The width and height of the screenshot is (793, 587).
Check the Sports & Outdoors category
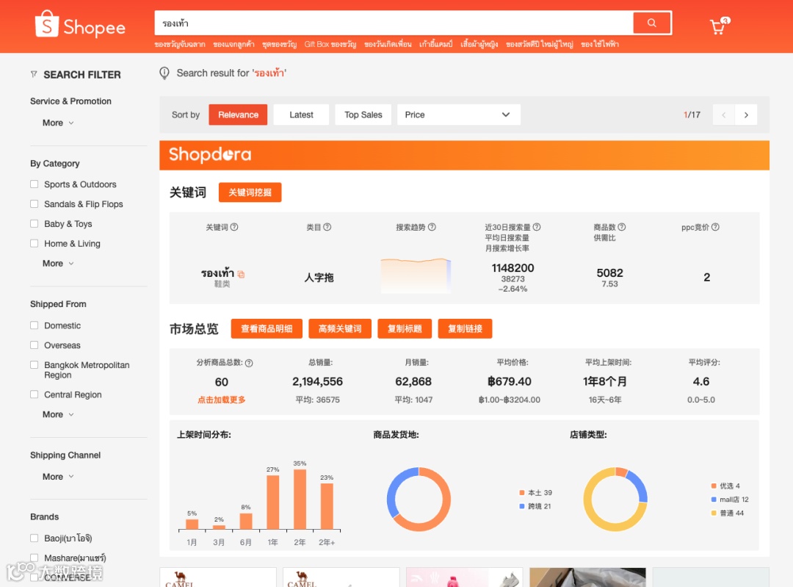(x=35, y=184)
